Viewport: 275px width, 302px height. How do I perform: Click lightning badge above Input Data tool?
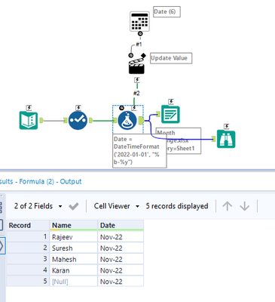click(x=29, y=108)
